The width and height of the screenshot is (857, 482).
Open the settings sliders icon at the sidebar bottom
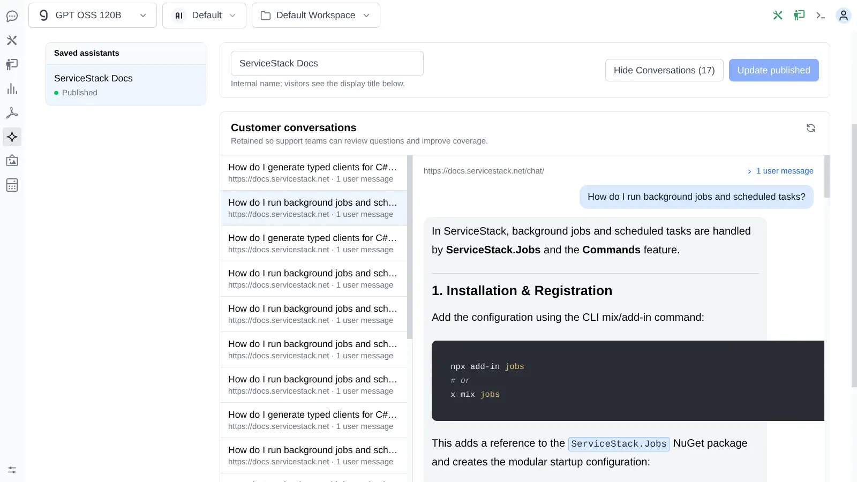[x=12, y=470]
